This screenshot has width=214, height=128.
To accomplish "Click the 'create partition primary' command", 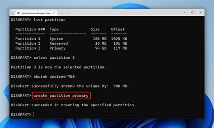I will [x=61, y=96].
